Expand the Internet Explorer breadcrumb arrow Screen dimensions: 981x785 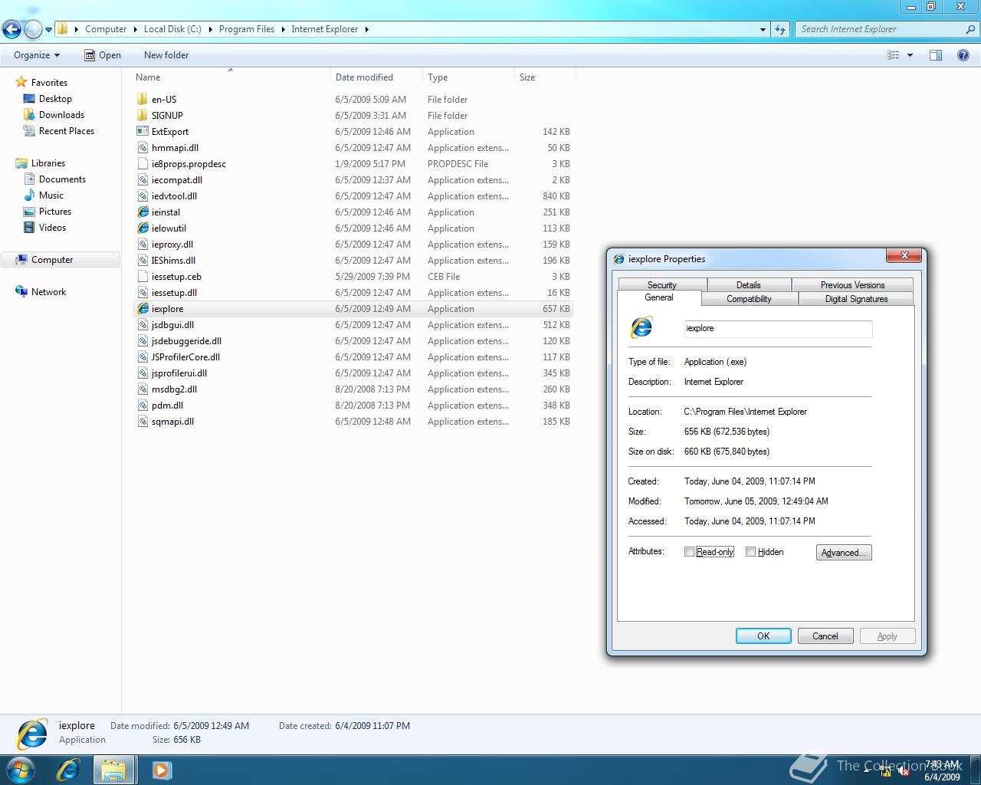click(367, 29)
